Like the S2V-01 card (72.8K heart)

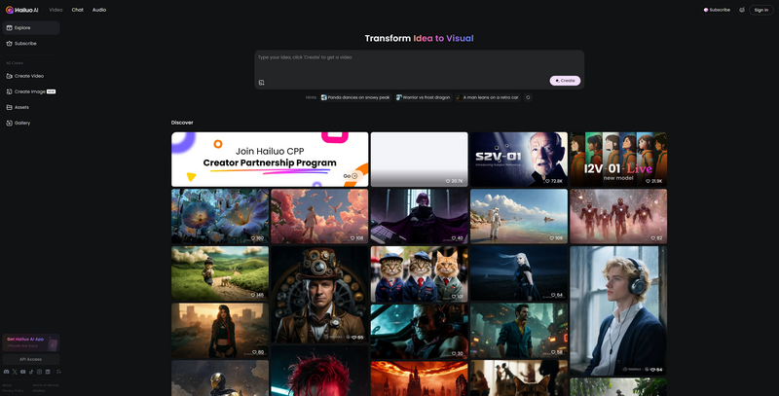[547, 181]
